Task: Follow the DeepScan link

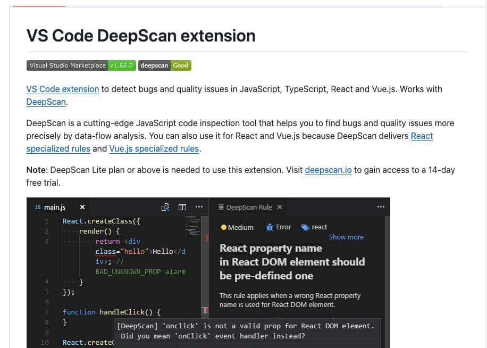Action: click(x=46, y=102)
